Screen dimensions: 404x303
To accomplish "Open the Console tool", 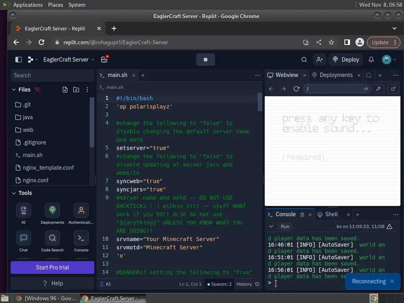I will [x=81, y=241].
